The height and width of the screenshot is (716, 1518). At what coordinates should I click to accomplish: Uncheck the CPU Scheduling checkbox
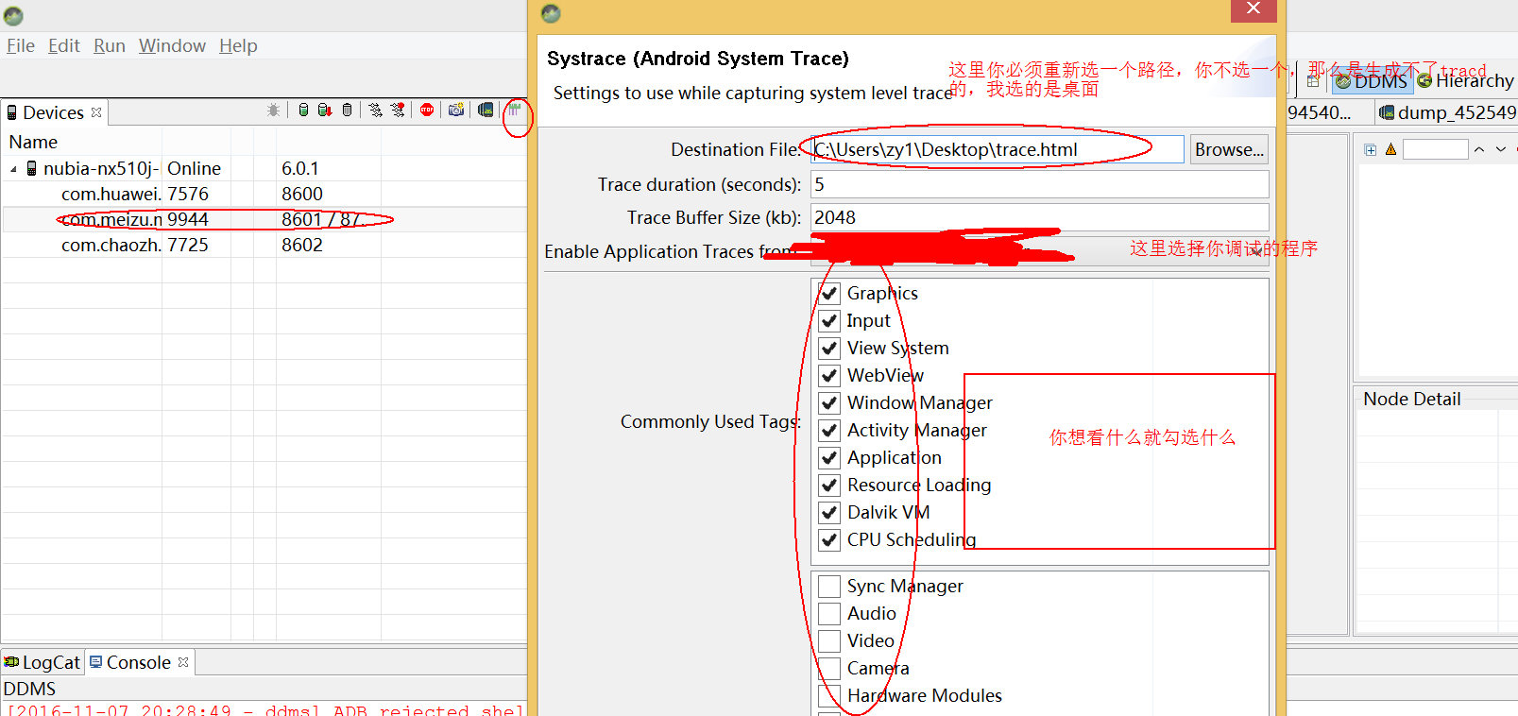[x=829, y=539]
